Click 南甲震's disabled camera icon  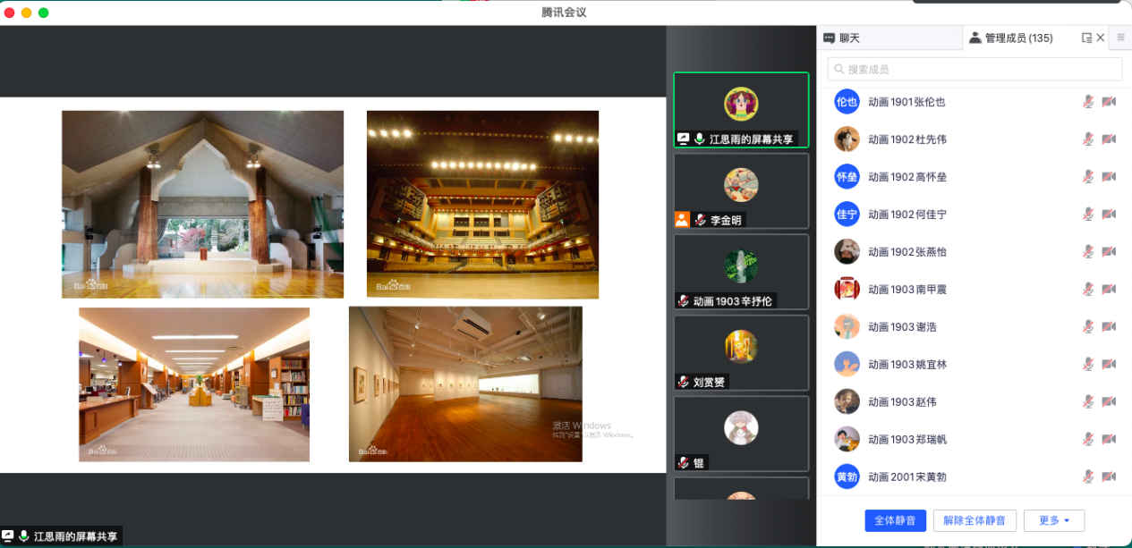tap(1109, 290)
